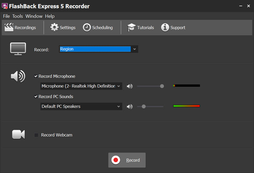Enable the Record Webcam checkbox
Viewport: 254px width, 173px height.
[36, 135]
